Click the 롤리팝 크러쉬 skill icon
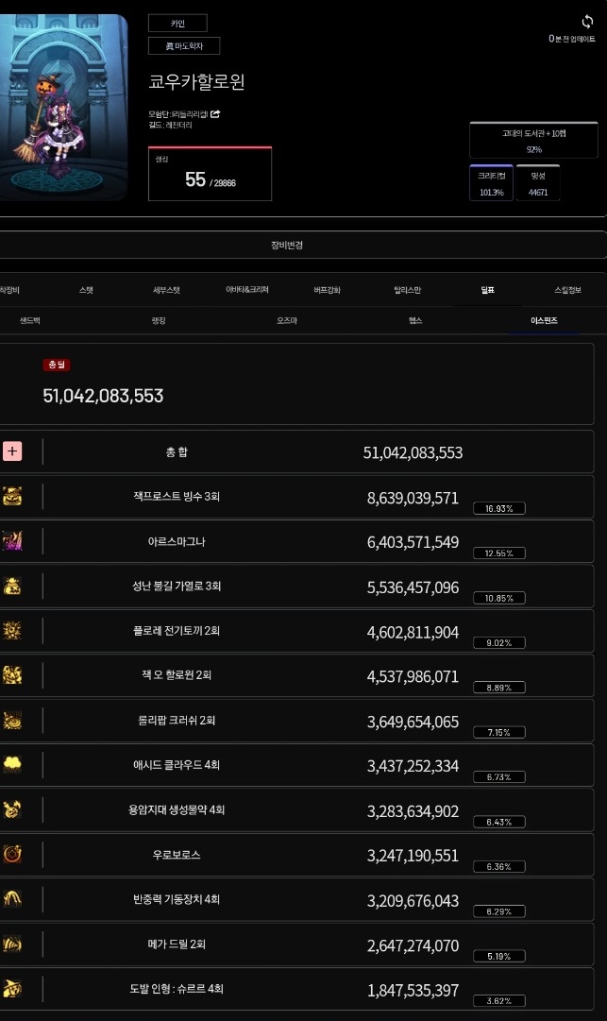The height and width of the screenshot is (1021, 607). [x=12, y=721]
